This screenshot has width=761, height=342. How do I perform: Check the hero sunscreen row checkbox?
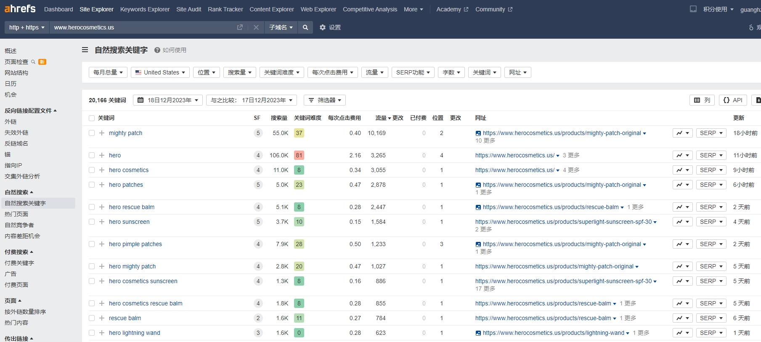pyautogui.click(x=92, y=222)
